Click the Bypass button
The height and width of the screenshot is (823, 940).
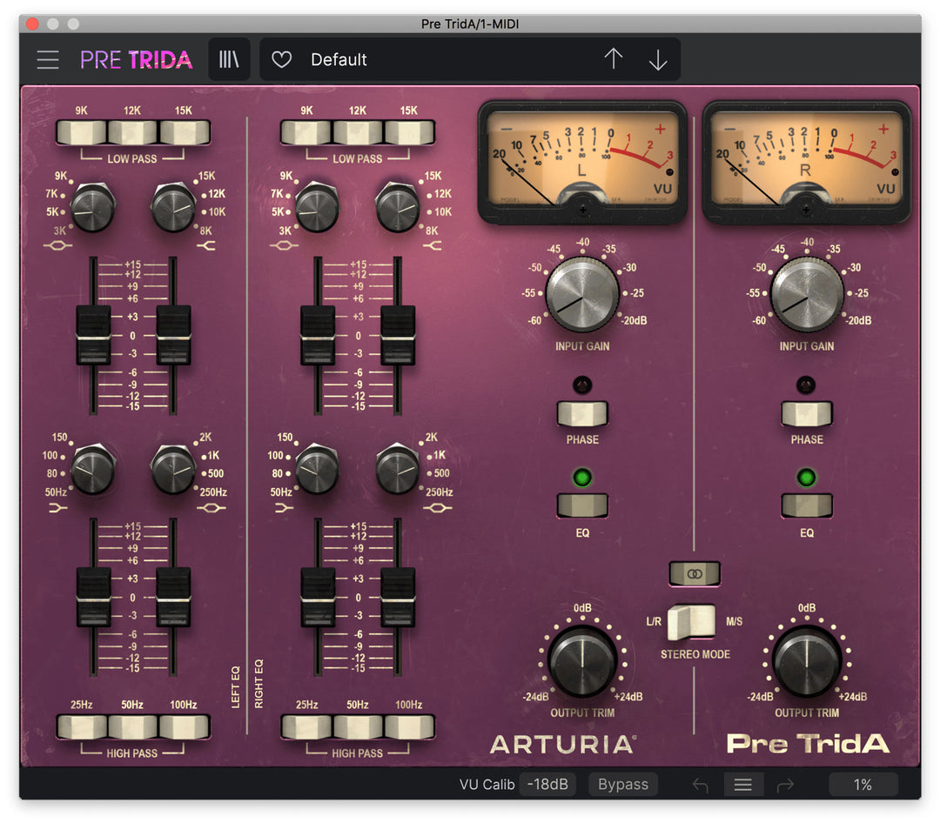623,784
